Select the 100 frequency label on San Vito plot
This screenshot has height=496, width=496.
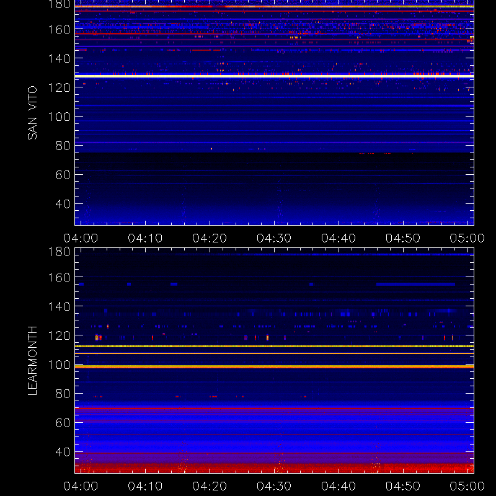click(59, 117)
